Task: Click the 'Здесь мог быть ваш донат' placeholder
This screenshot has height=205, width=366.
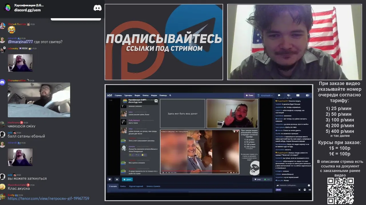Action: (182, 114)
